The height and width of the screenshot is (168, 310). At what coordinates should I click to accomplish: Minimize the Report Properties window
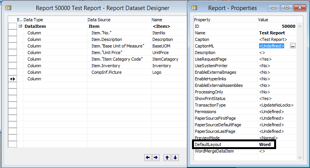(275, 7)
